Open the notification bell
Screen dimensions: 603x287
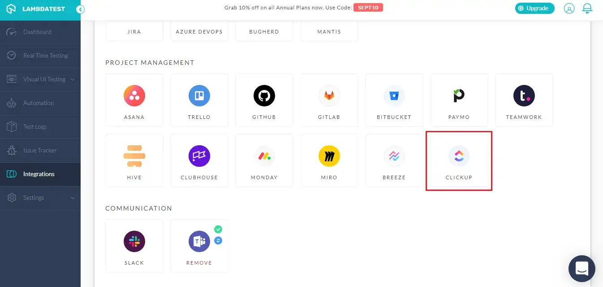tap(587, 8)
